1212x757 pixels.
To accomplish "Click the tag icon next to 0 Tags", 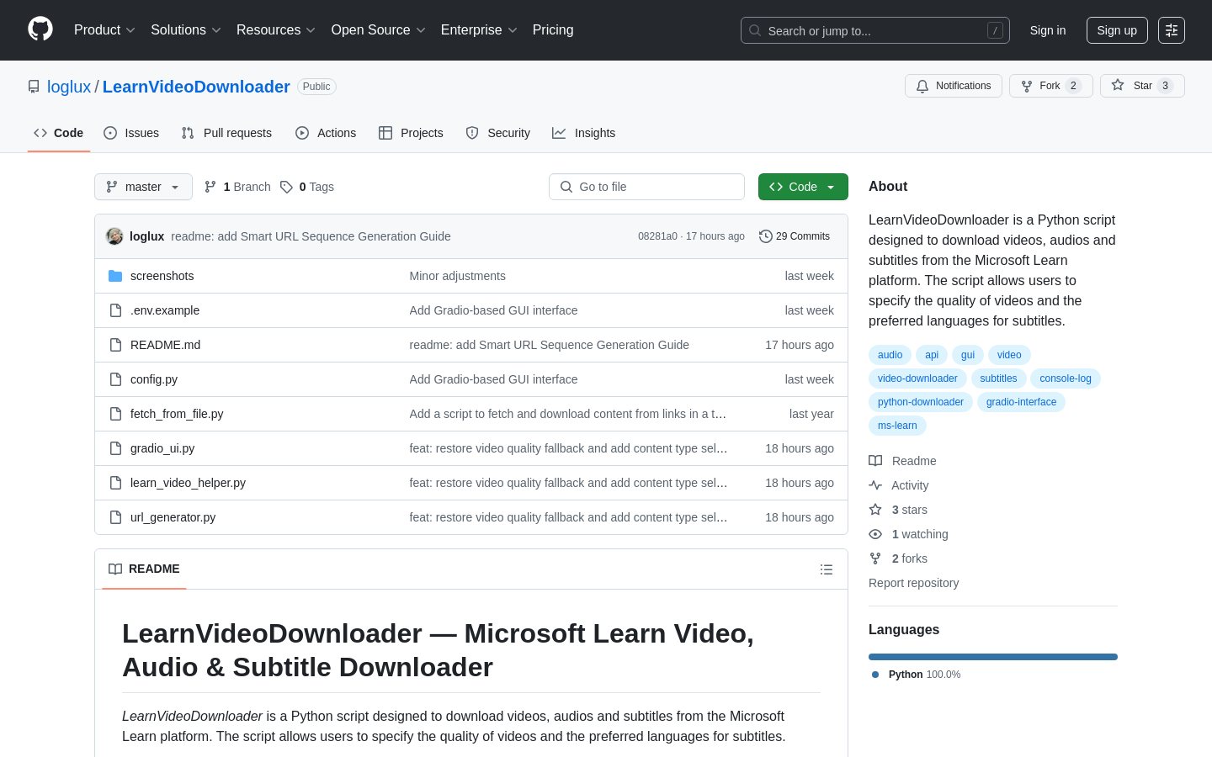I will tap(286, 187).
